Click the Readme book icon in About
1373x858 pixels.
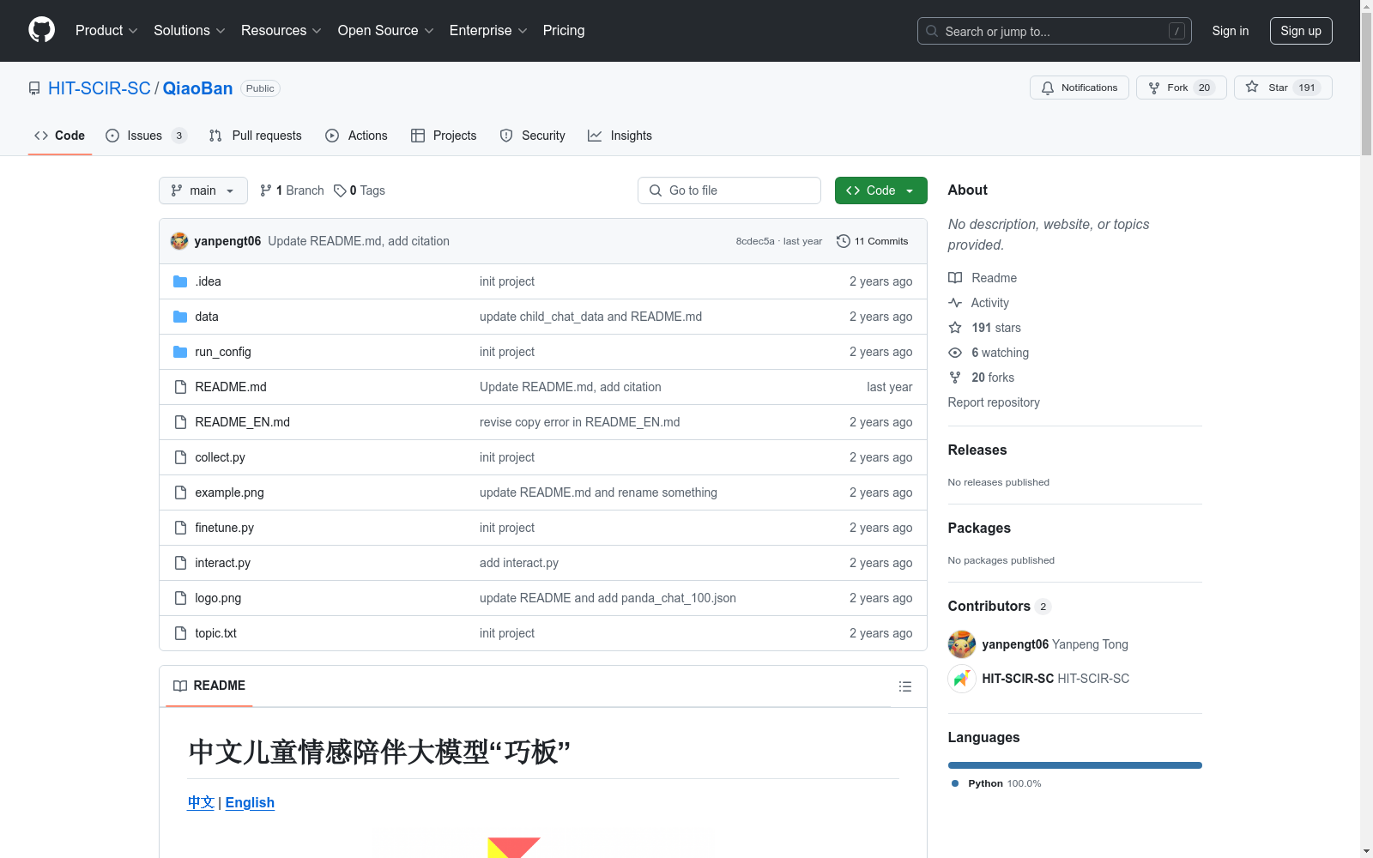[x=955, y=278]
